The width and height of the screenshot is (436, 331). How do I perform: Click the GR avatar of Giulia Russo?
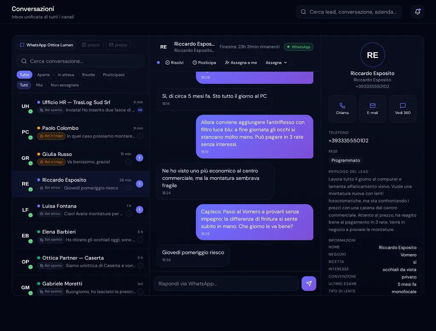click(25, 158)
